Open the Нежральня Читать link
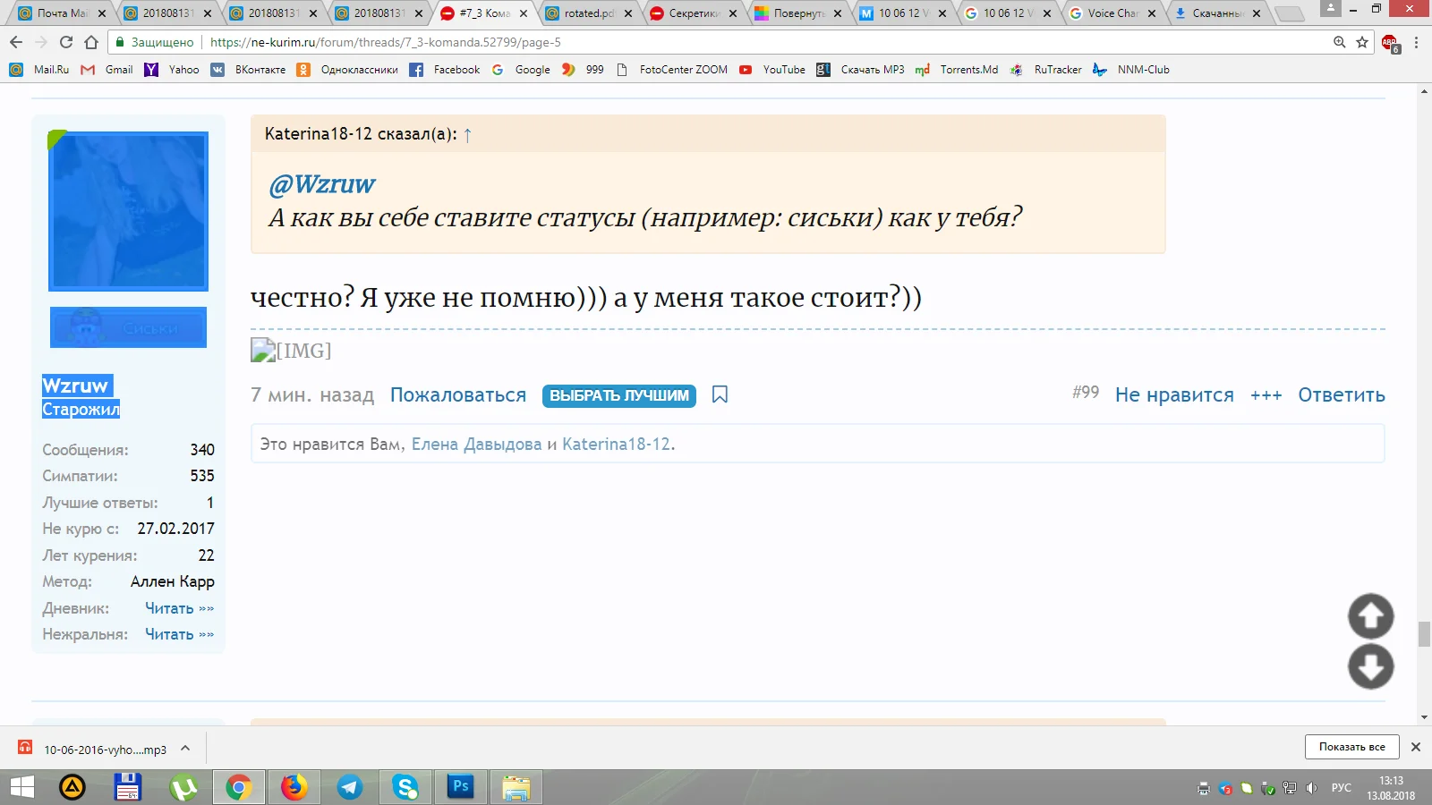Viewport: 1432px width, 805px height. coord(179,634)
